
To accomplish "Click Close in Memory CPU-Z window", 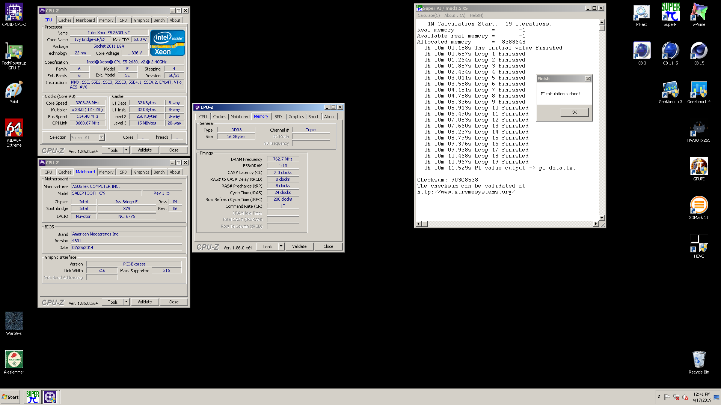I will click(328, 246).
